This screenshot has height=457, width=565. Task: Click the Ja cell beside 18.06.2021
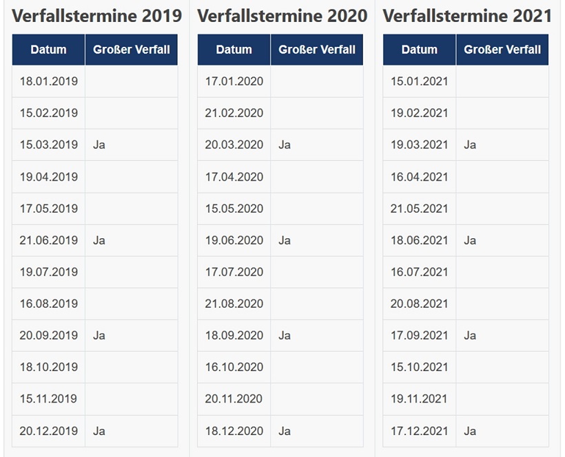[x=470, y=240]
